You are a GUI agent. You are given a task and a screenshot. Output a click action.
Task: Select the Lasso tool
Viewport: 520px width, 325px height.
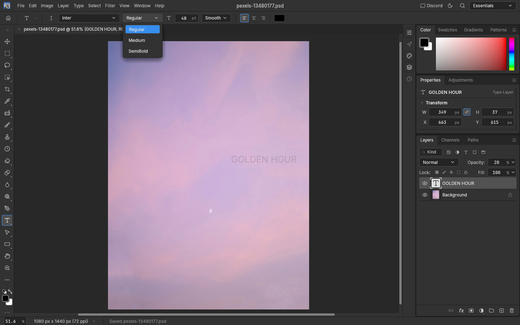click(x=7, y=65)
